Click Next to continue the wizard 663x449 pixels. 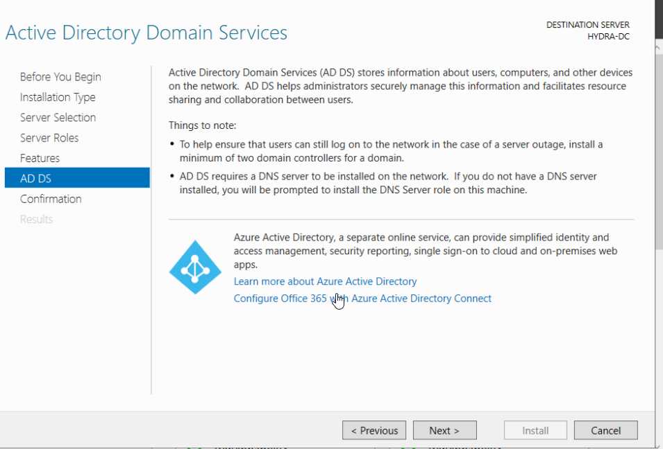pos(444,430)
